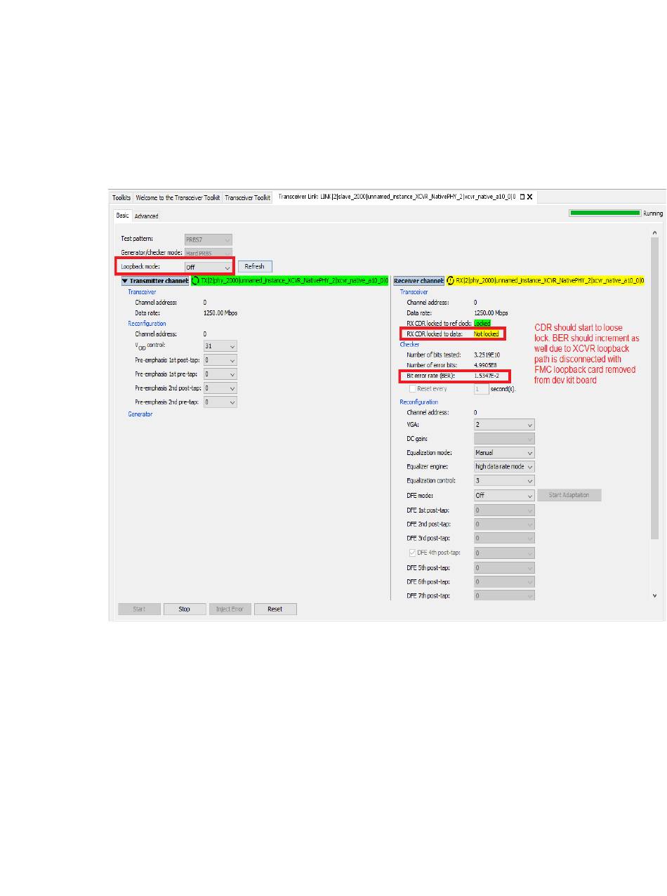Switch to the Toolkits tab
This screenshot has height=896, width=667.
[121, 198]
